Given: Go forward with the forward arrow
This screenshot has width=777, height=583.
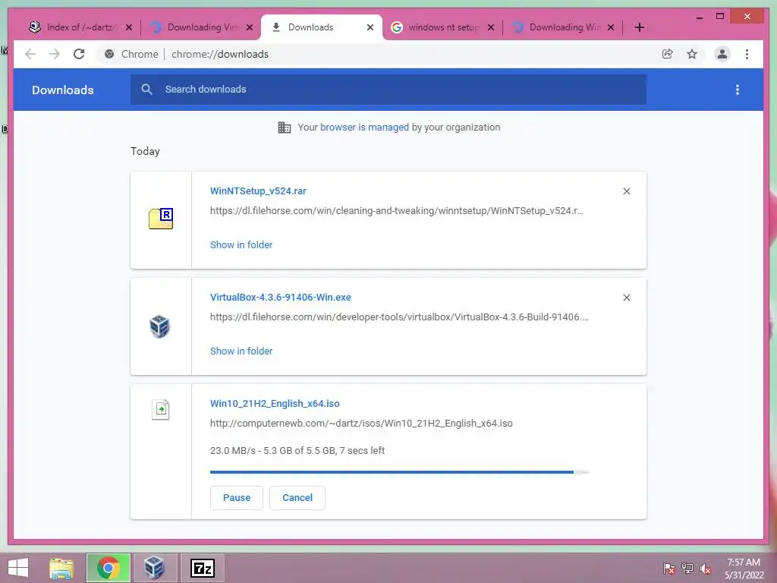Looking at the screenshot, I should pos(54,54).
